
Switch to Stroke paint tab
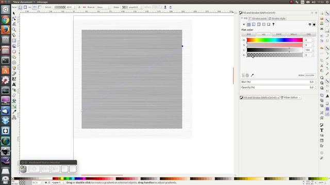pos(258,18)
